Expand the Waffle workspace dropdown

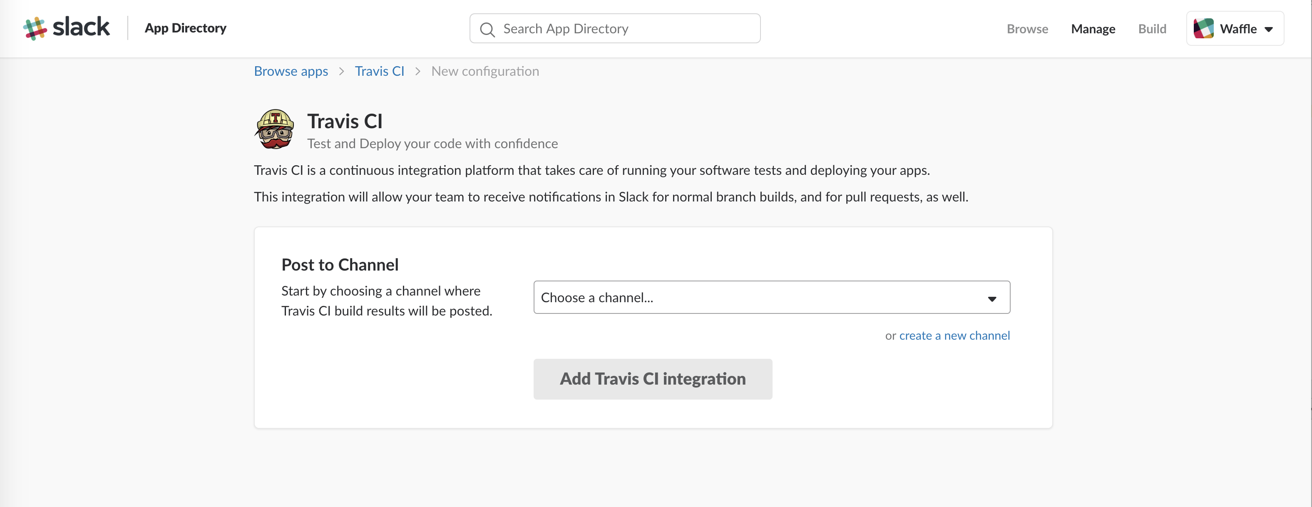pyautogui.click(x=1235, y=29)
